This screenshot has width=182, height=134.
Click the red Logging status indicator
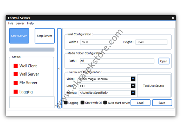point(15,92)
